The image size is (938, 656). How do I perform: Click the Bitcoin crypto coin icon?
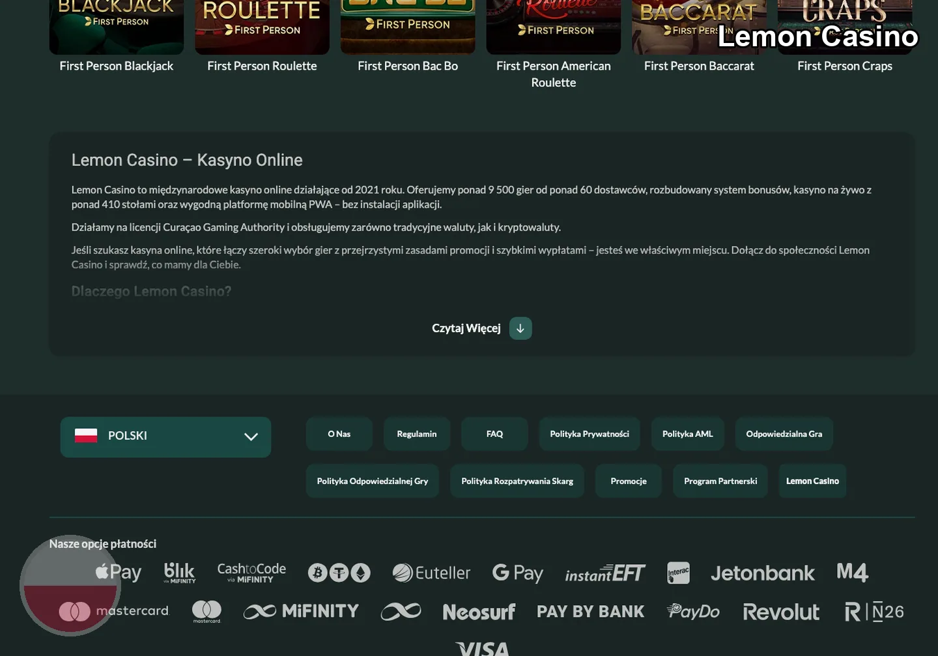pyautogui.click(x=317, y=573)
